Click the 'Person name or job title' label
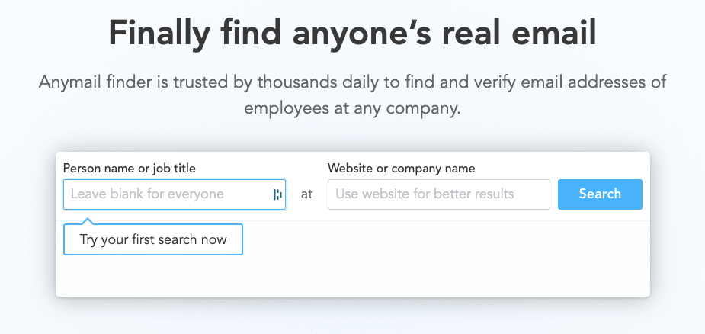Viewport: 705px width, 334px height. point(130,169)
